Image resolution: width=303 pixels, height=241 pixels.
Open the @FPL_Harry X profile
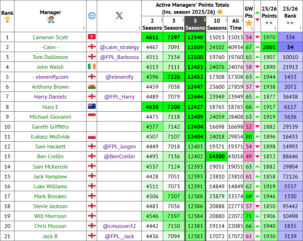pyautogui.click(x=119, y=97)
